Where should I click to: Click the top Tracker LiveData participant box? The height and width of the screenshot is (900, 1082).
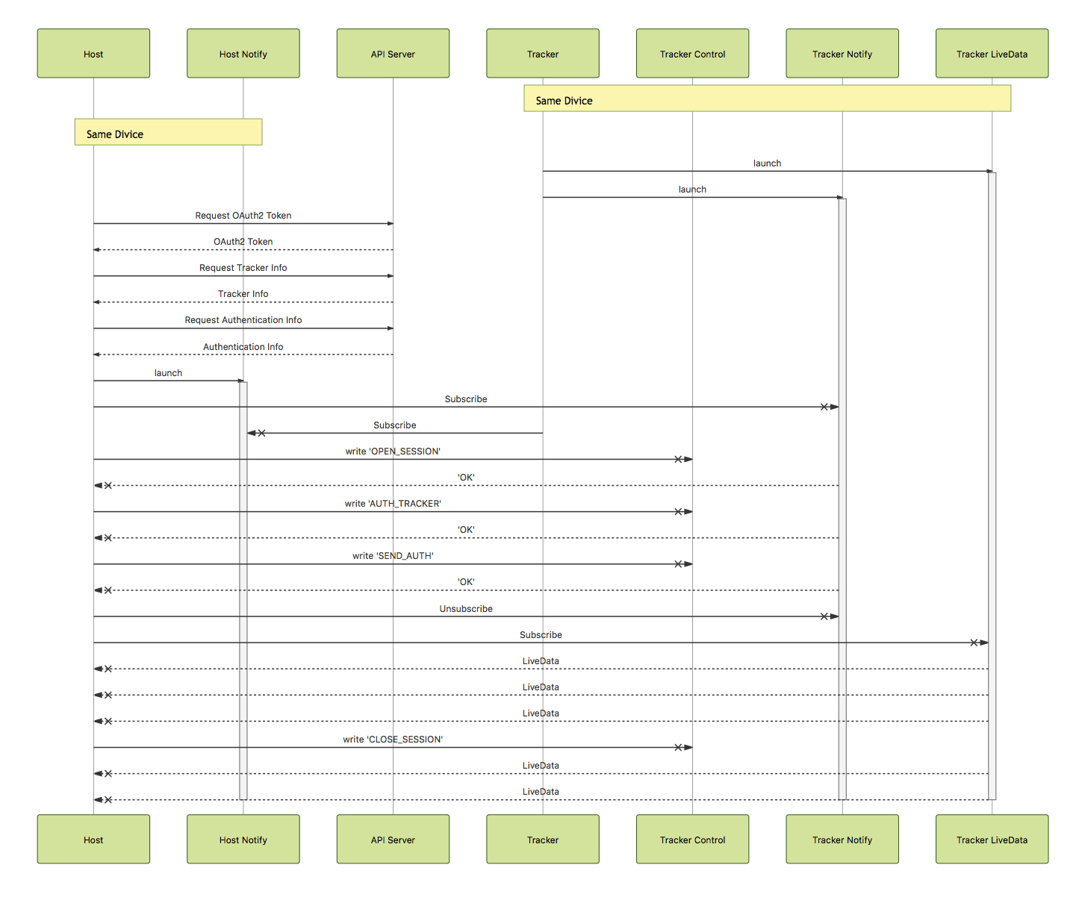click(992, 54)
